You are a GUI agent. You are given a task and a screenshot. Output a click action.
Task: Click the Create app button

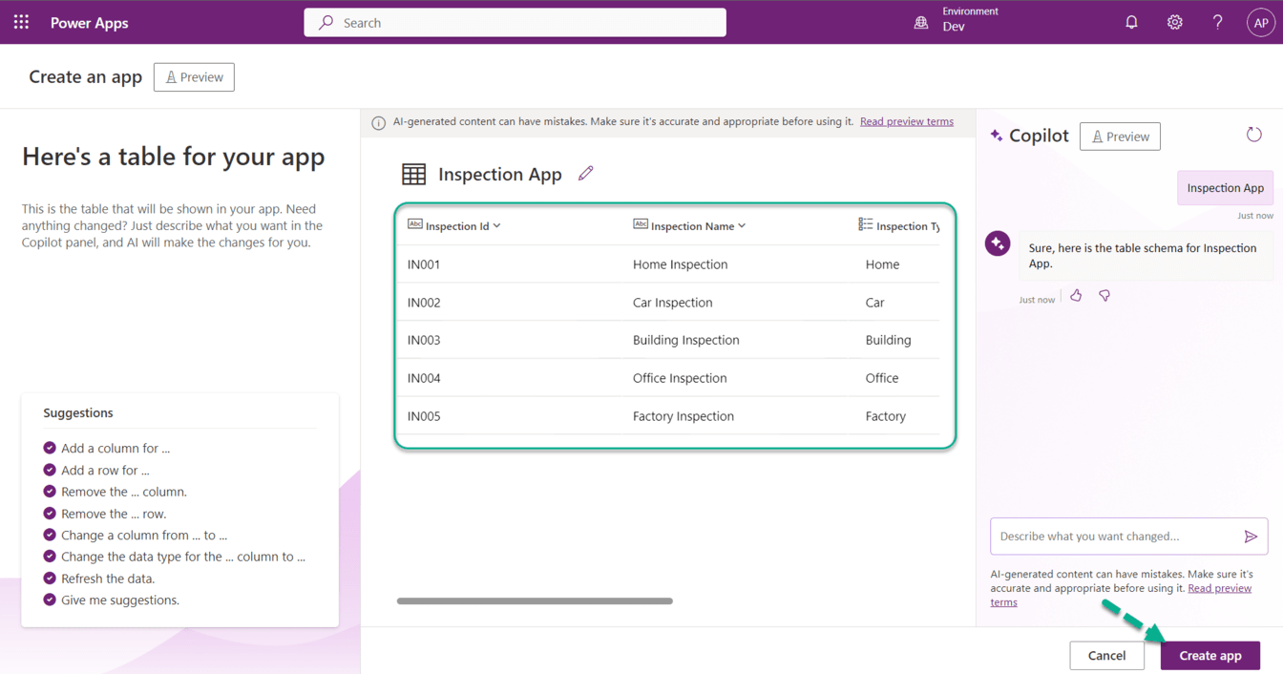click(1209, 655)
